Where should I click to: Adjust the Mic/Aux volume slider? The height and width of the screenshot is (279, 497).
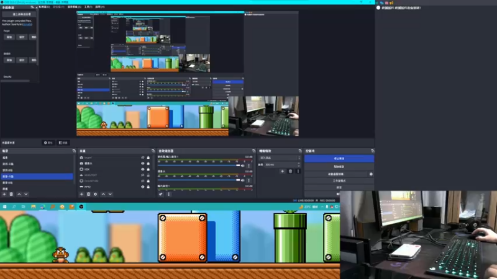(x=199, y=166)
